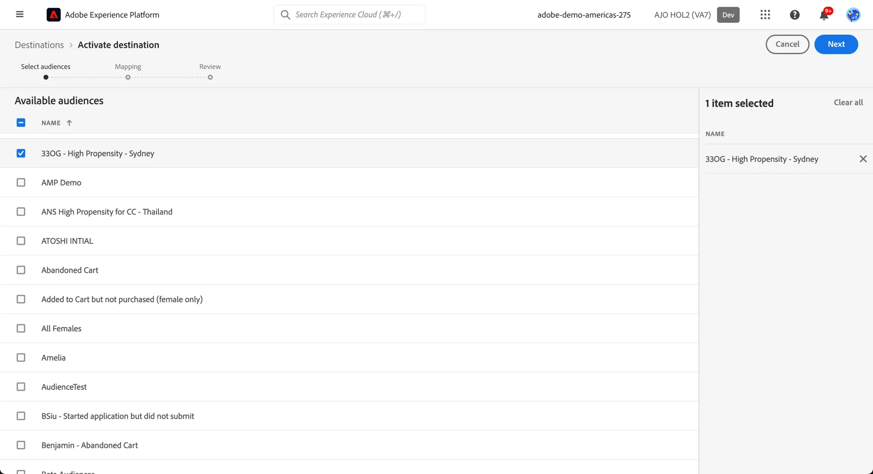Screen dimensions: 873x474
Task: Open the app switcher grid
Action: pos(765,15)
